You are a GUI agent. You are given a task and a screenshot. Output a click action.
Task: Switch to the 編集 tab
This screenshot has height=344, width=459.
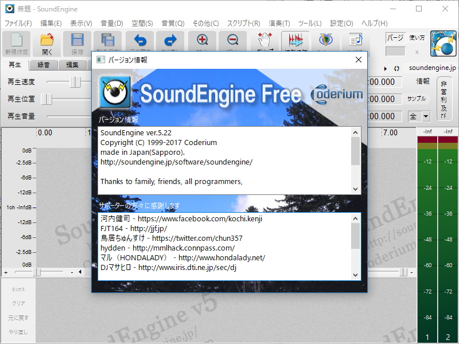72,65
